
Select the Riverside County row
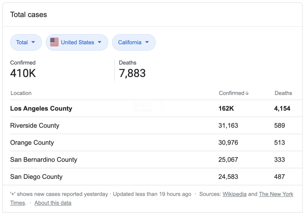pos(156,125)
